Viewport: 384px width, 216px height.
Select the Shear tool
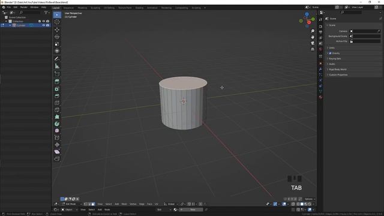pyautogui.click(x=57, y=152)
